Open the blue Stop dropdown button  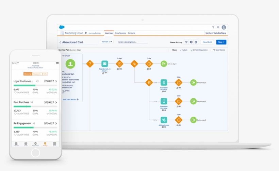(221, 42)
